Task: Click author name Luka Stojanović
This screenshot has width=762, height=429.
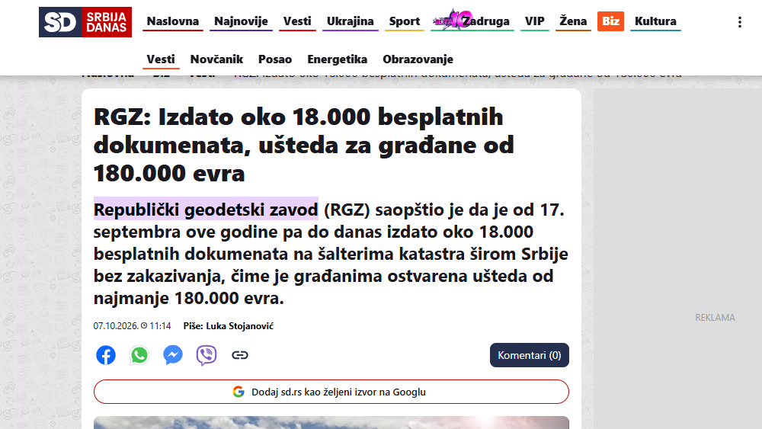Action: coord(239,326)
